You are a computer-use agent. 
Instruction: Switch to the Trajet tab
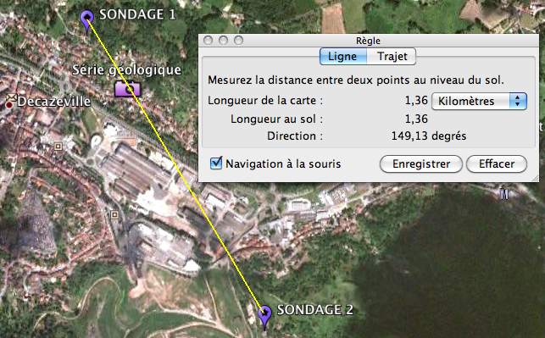tap(392, 56)
